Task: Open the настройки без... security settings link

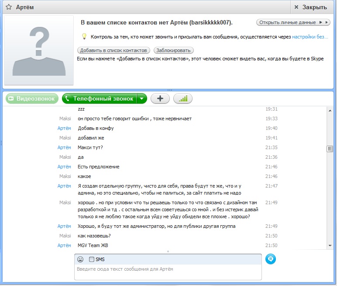Action: tap(310, 37)
